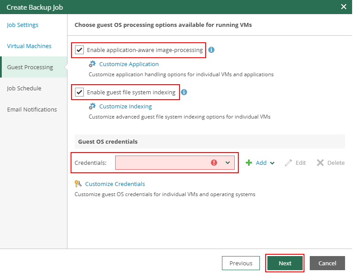The image size is (353, 275).
Task: Go to the Virtual Machines step
Action: [x=29, y=46]
